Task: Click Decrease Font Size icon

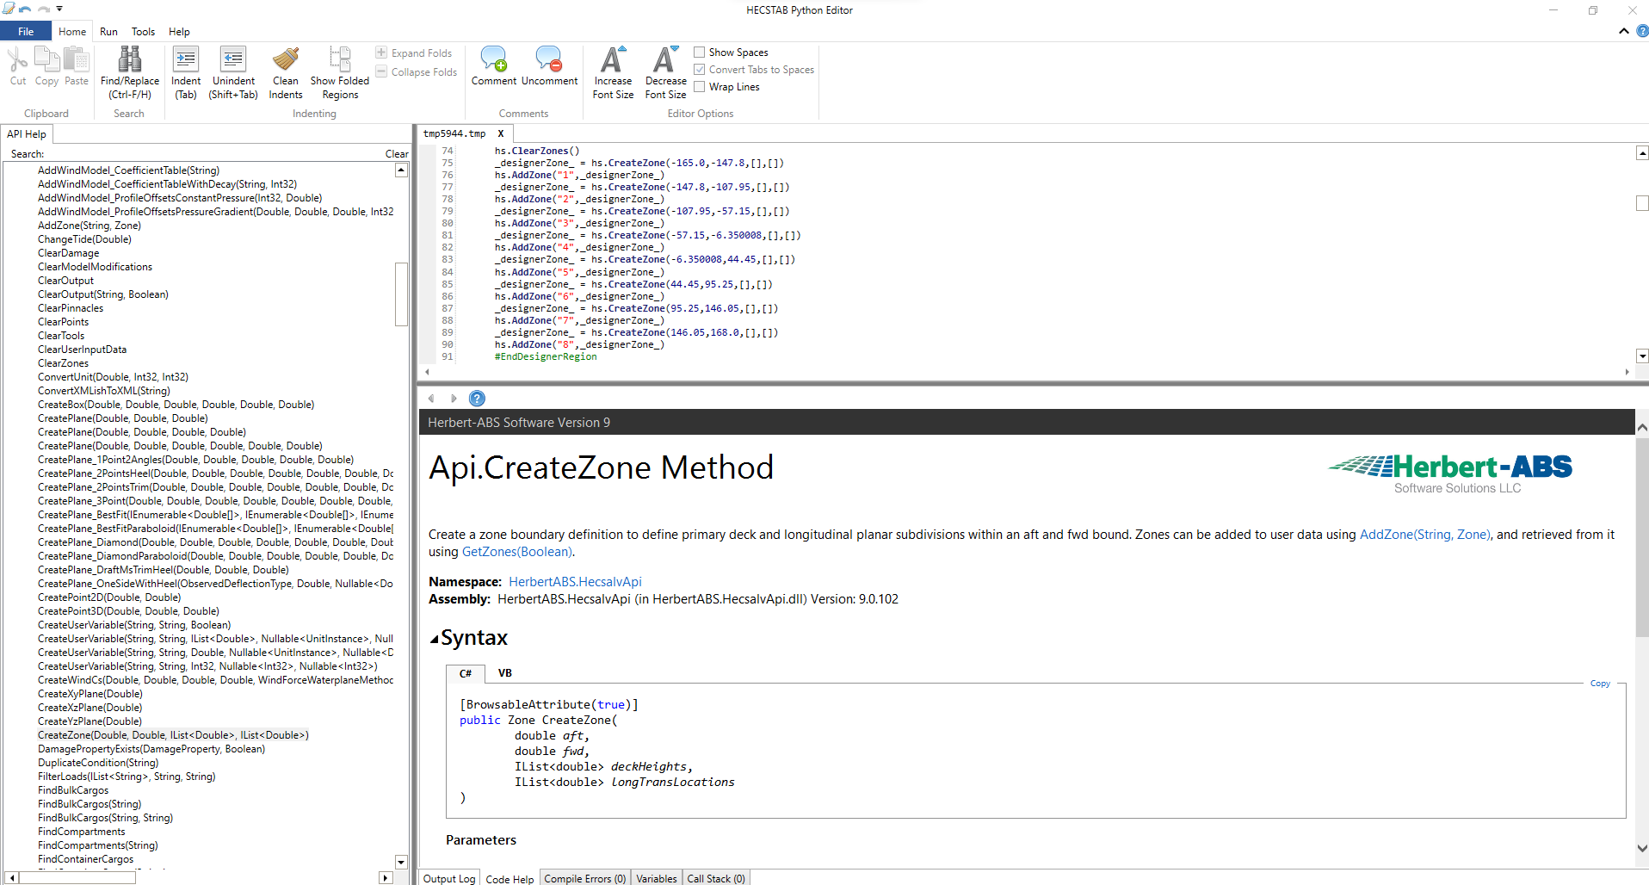Action: pos(665,59)
